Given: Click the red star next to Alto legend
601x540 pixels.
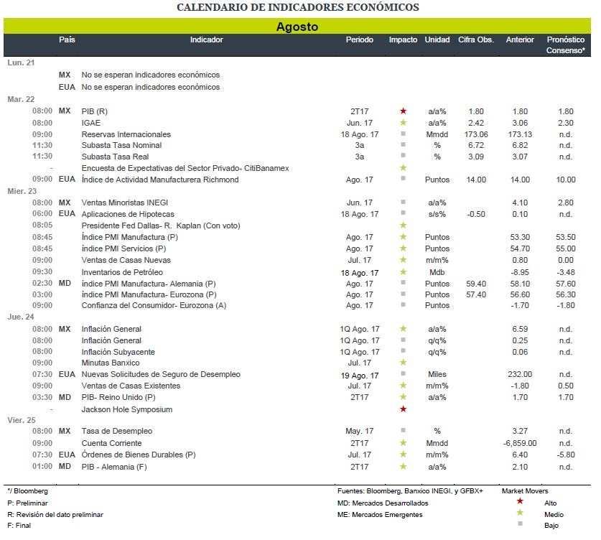Looking at the screenshot, I should 520,501.
